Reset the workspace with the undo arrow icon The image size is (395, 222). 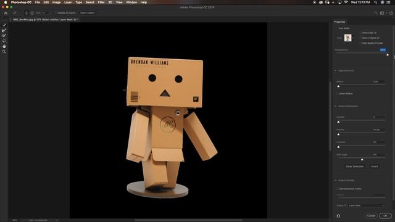click(338, 216)
